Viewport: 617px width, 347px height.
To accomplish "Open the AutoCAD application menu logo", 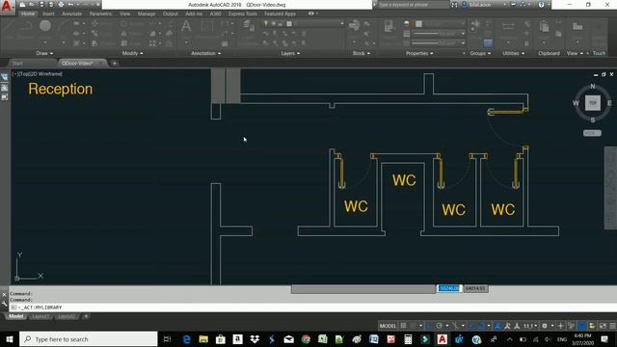I will [7, 7].
